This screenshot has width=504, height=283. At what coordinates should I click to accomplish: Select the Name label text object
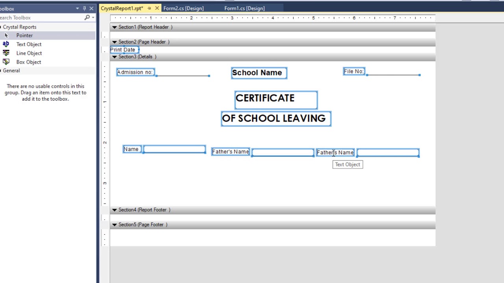tap(132, 149)
